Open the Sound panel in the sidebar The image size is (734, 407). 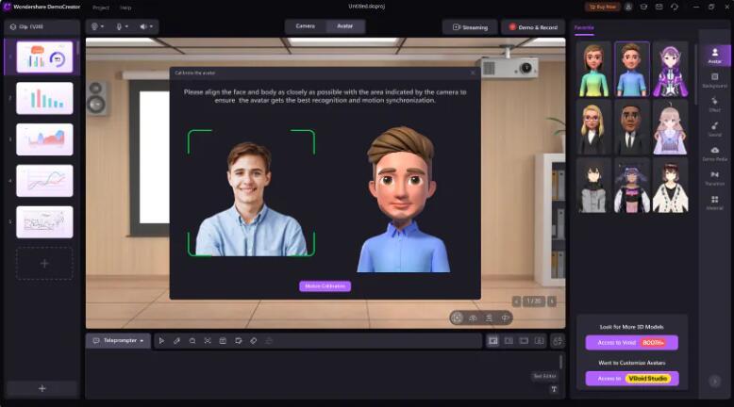click(714, 129)
